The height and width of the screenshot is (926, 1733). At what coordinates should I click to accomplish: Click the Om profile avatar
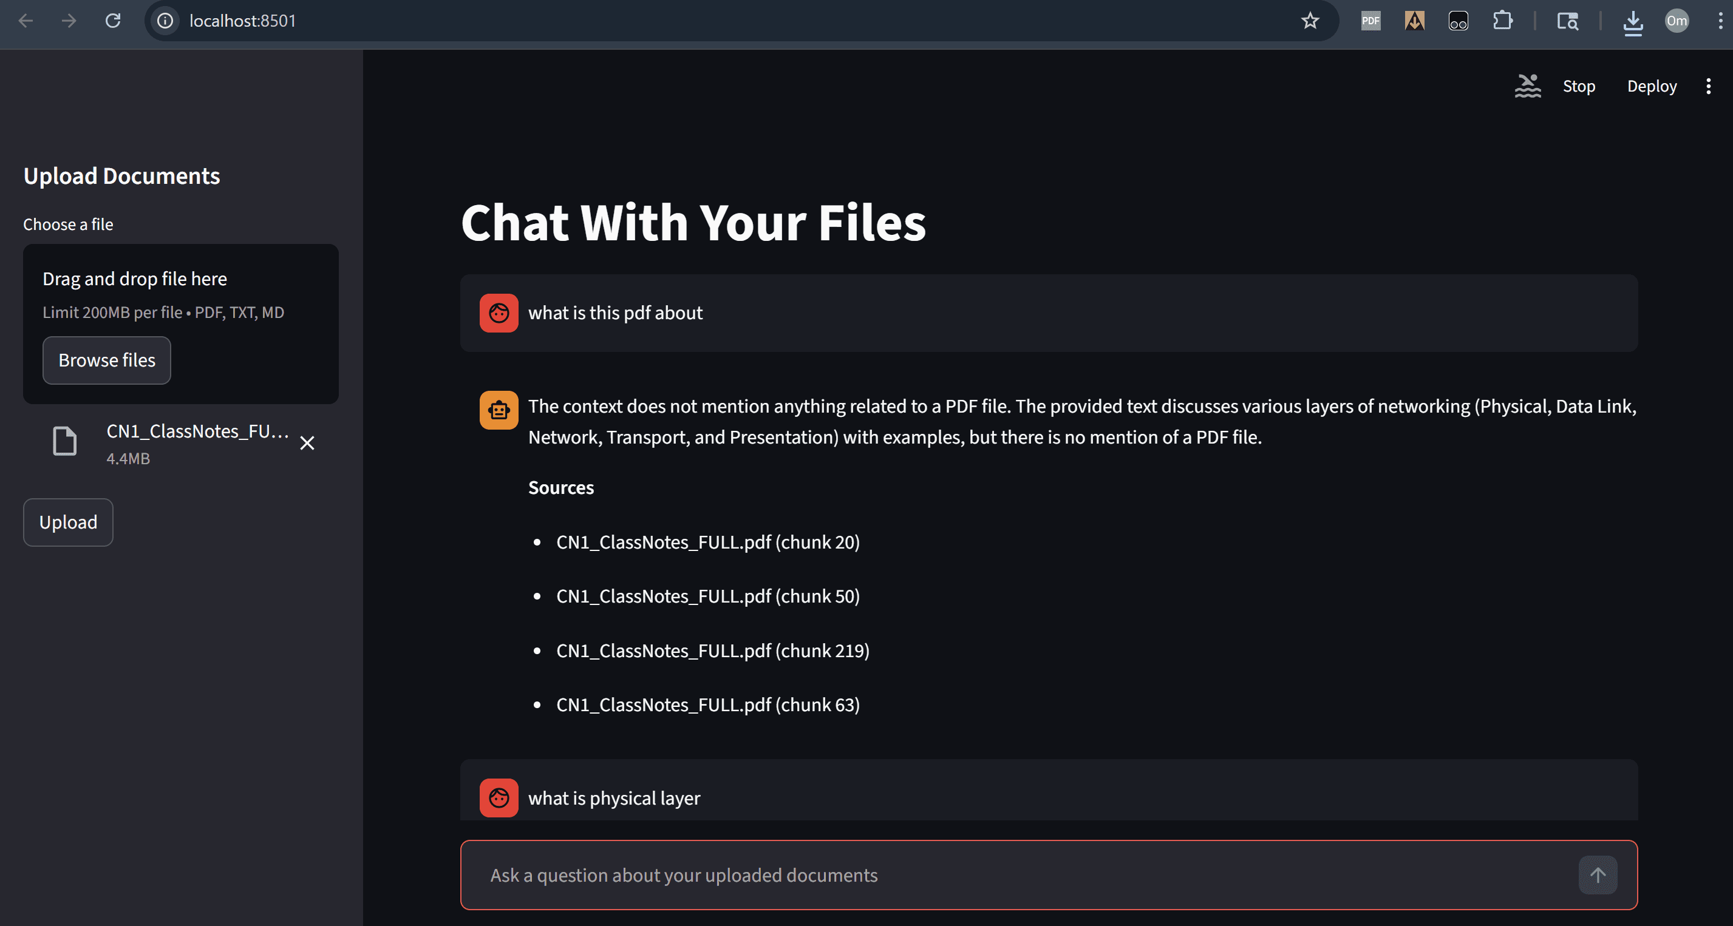[x=1677, y=21]
